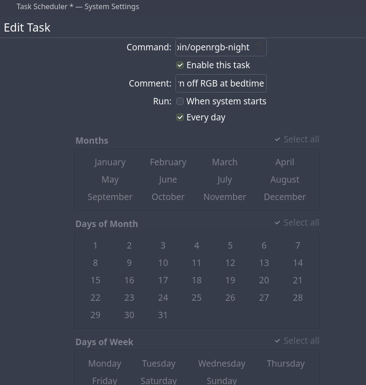The image size is (366, 385).
Task: Select the month of February
Action: coord(168,162)
